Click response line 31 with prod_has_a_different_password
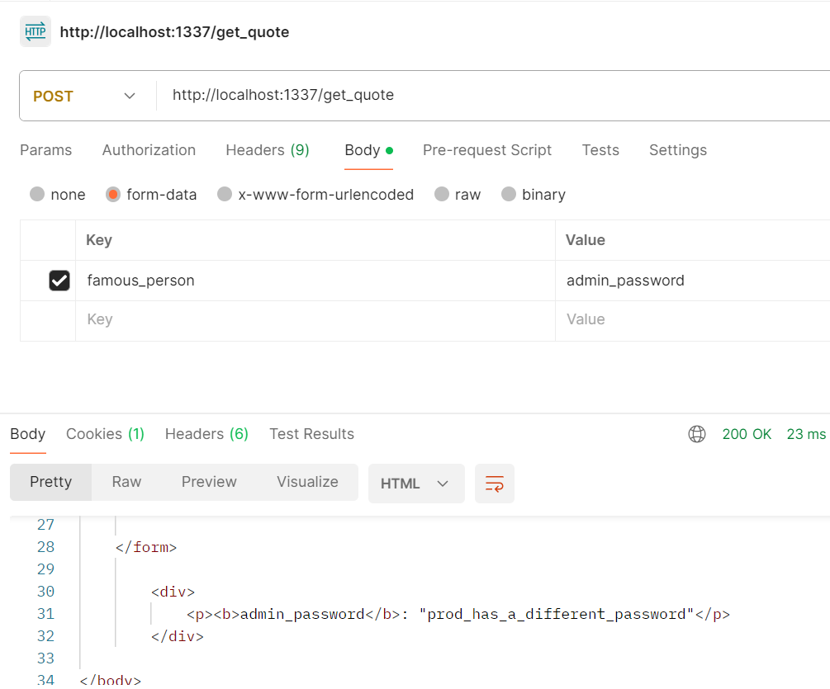 pyautogui.click(x=458, y=615)
